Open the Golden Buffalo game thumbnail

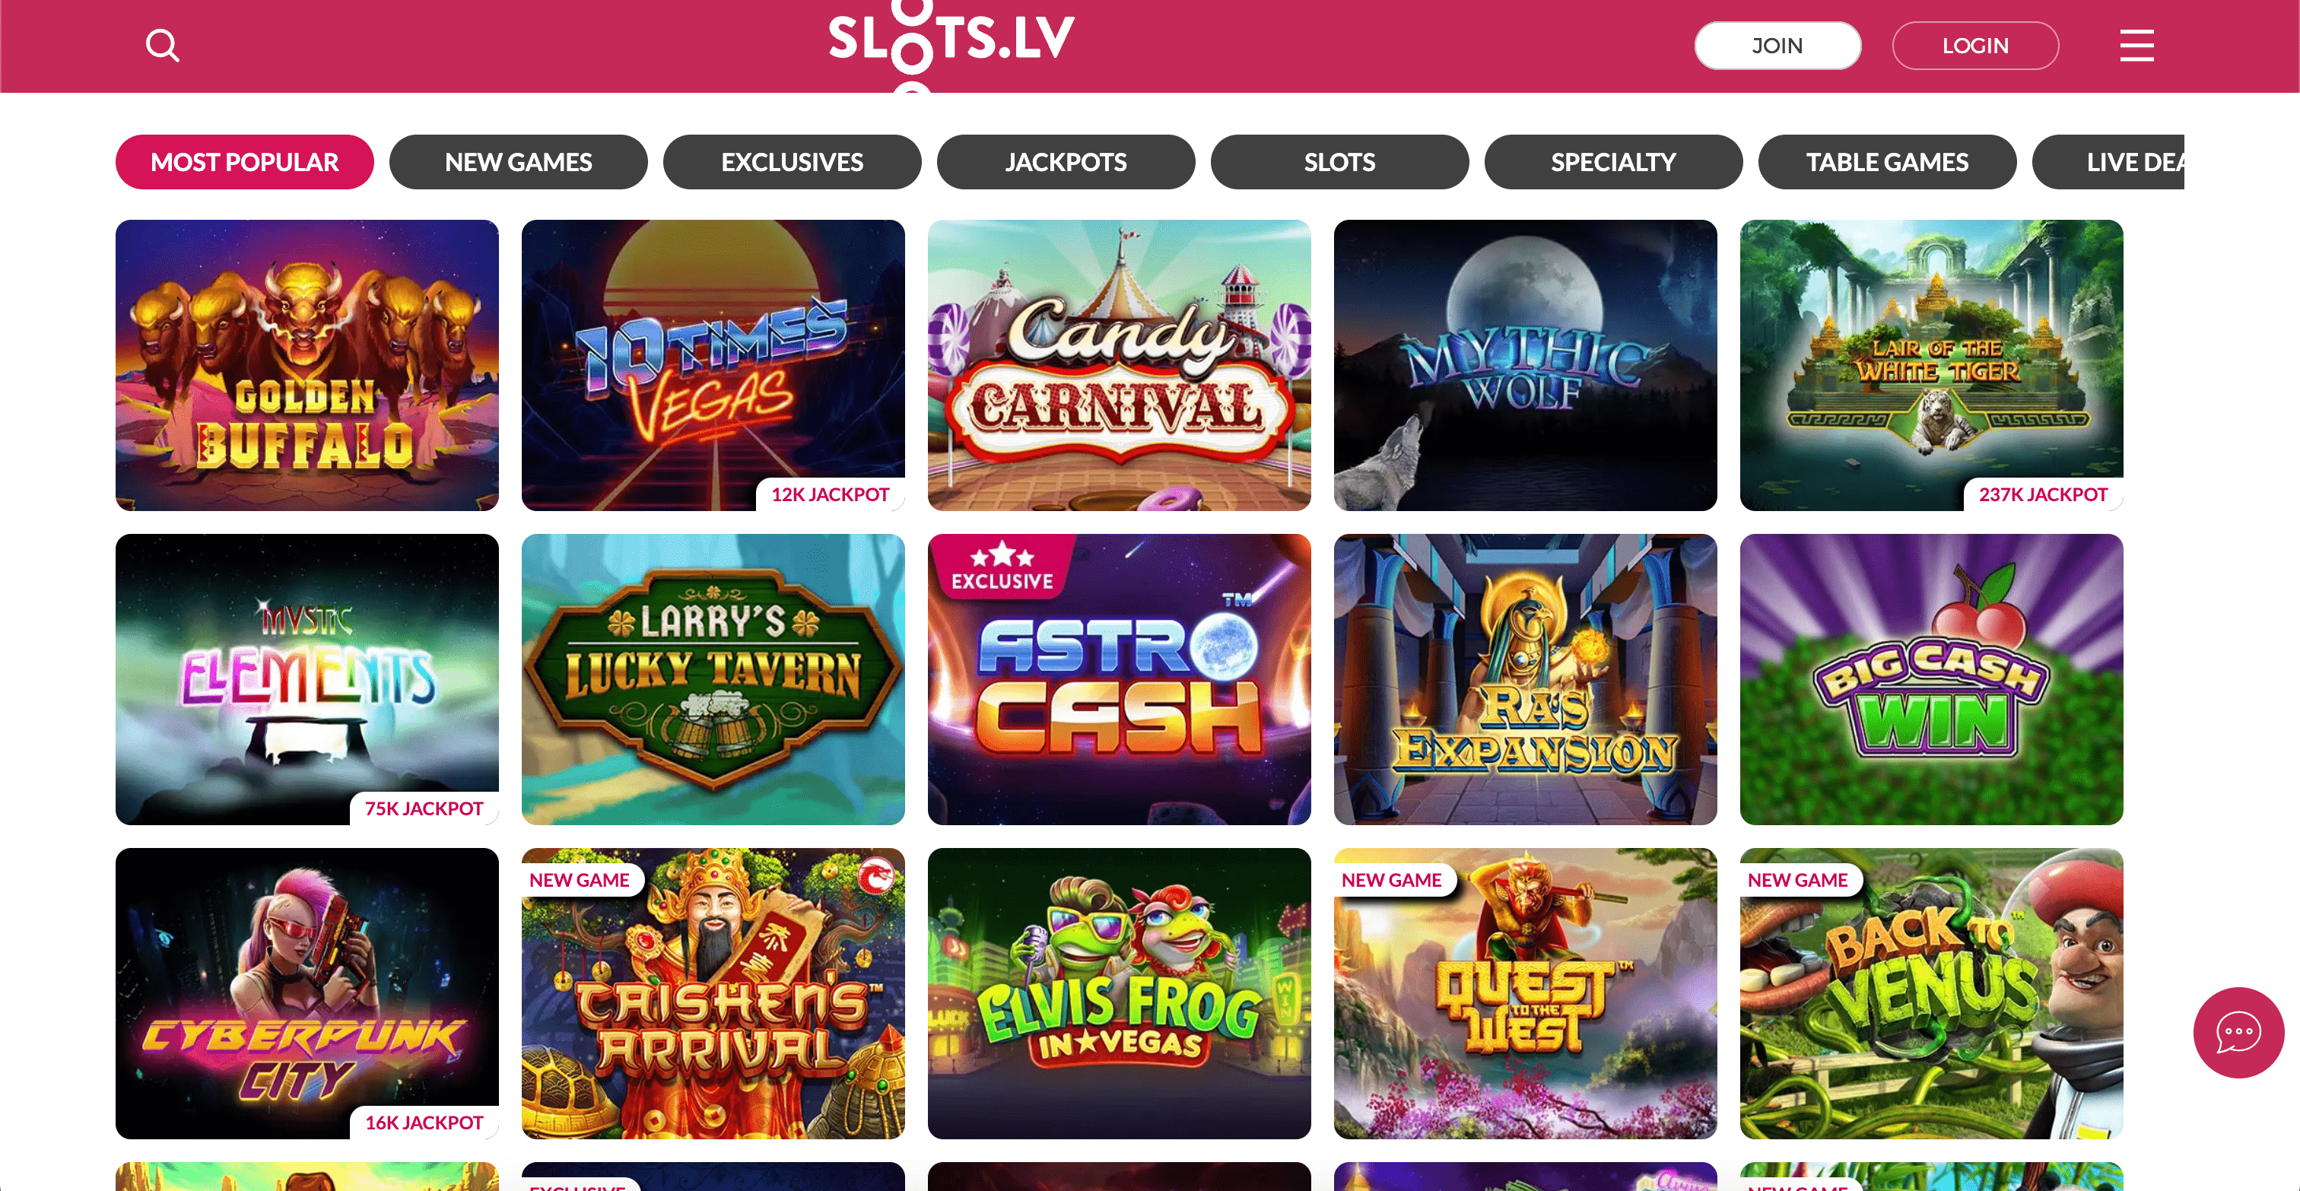tap(307, 365)
